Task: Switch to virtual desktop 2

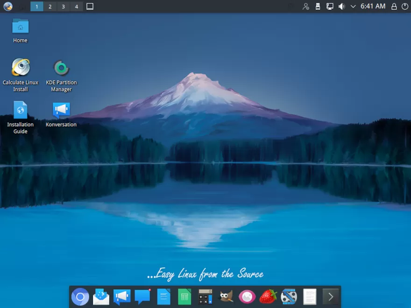Action: click(x=50, y=7)
